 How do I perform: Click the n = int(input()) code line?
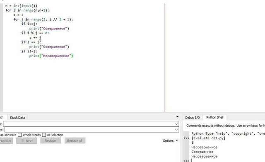(x=21, y=6)
